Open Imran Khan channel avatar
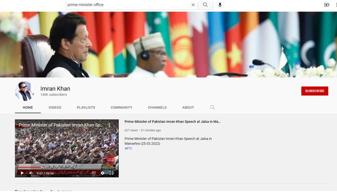Viewport: 337px width, 192px height. pos(24,91)
